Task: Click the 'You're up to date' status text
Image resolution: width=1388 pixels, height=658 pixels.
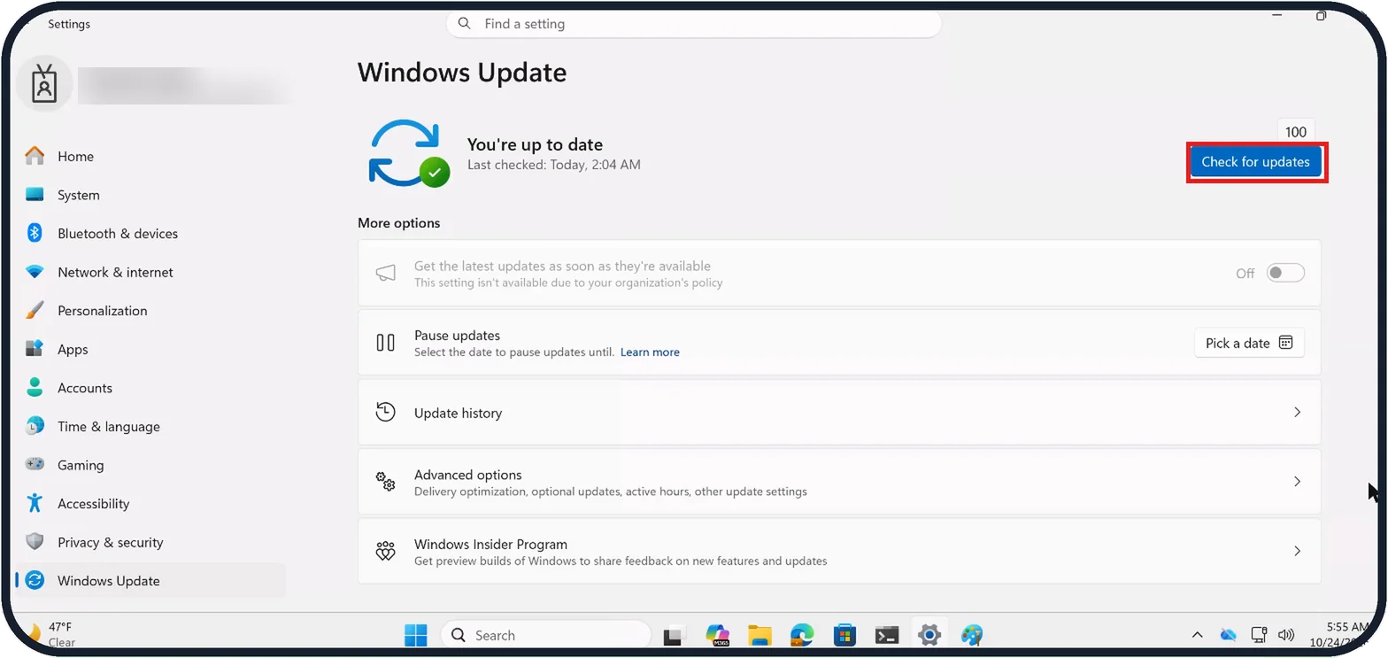Action: 535,144
